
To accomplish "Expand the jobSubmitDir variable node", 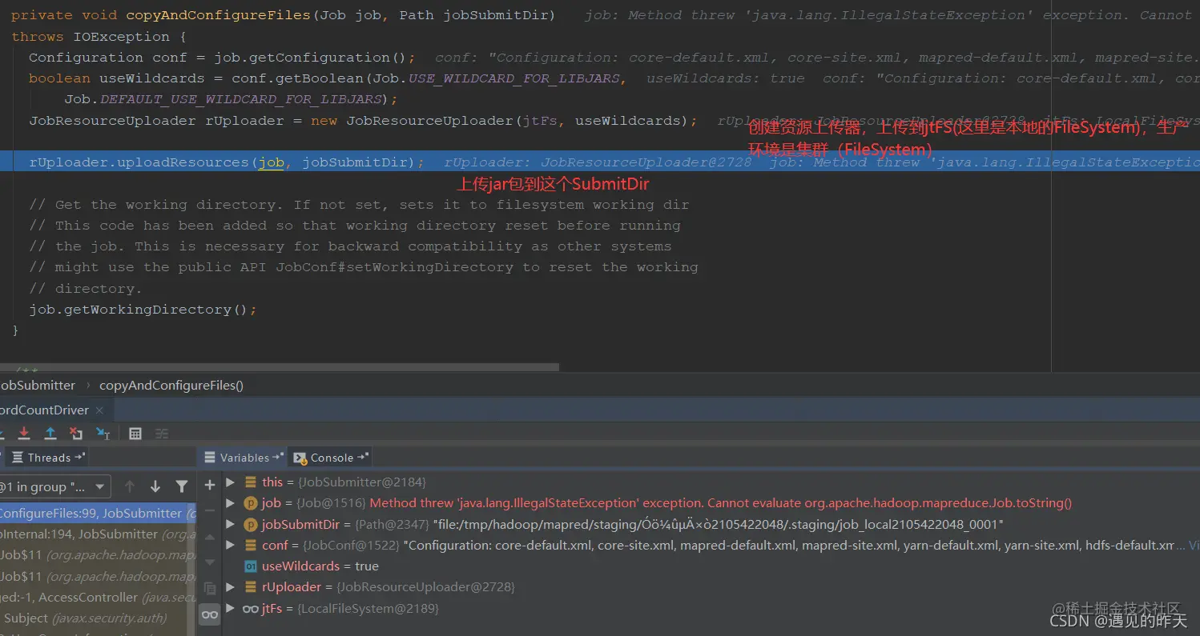I will [x=231, y=524].
